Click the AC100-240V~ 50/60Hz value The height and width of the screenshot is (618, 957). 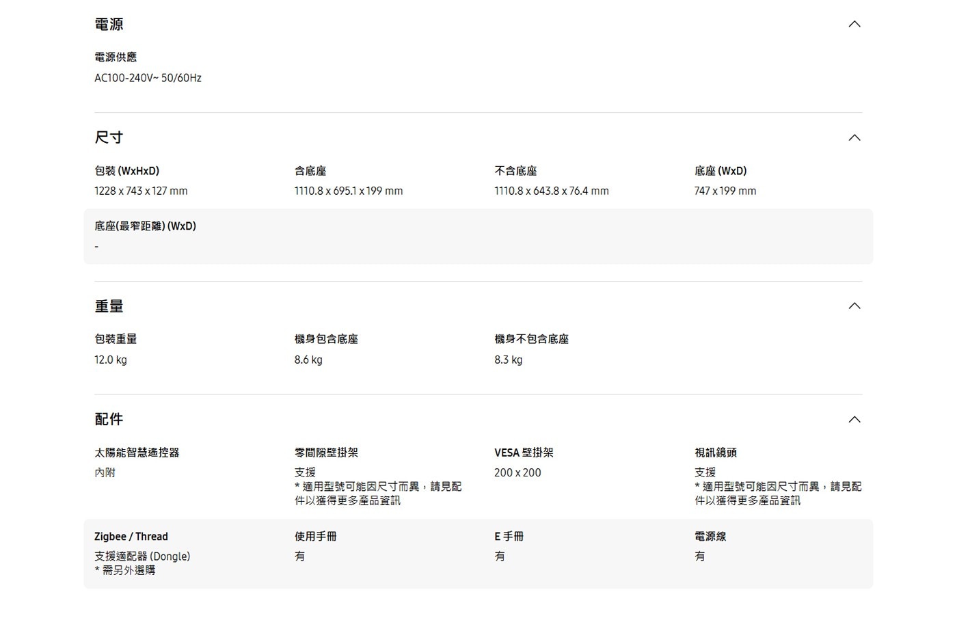click(148, 78)
